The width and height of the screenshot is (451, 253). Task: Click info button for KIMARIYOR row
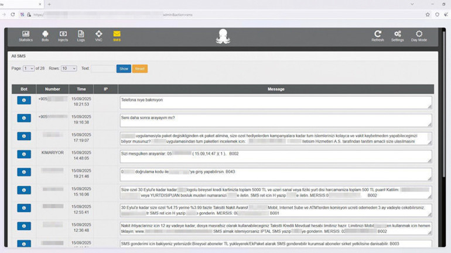24,154
